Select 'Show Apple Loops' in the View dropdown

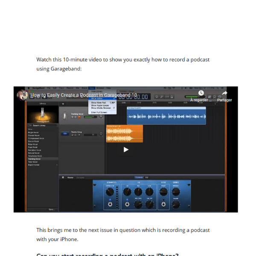tap(100, 105)
